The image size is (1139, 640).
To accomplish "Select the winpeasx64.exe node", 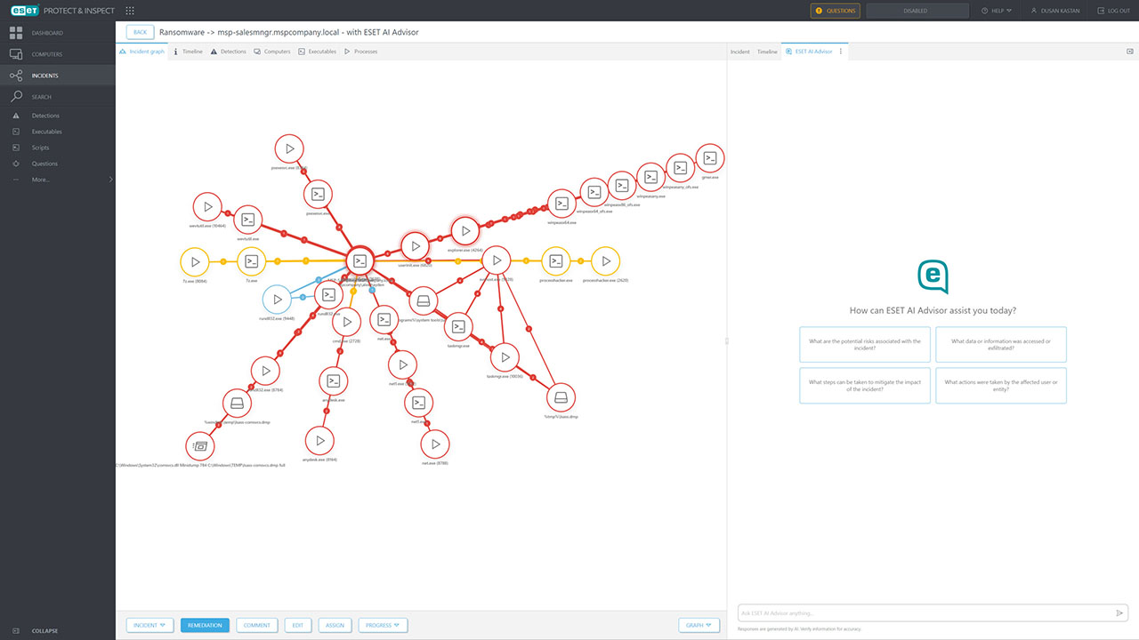I will coord(561,204).
